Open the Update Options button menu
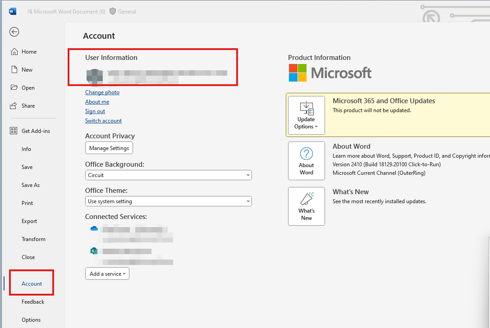The width and height of the screenshot is (490, 328). coord(306,115)
